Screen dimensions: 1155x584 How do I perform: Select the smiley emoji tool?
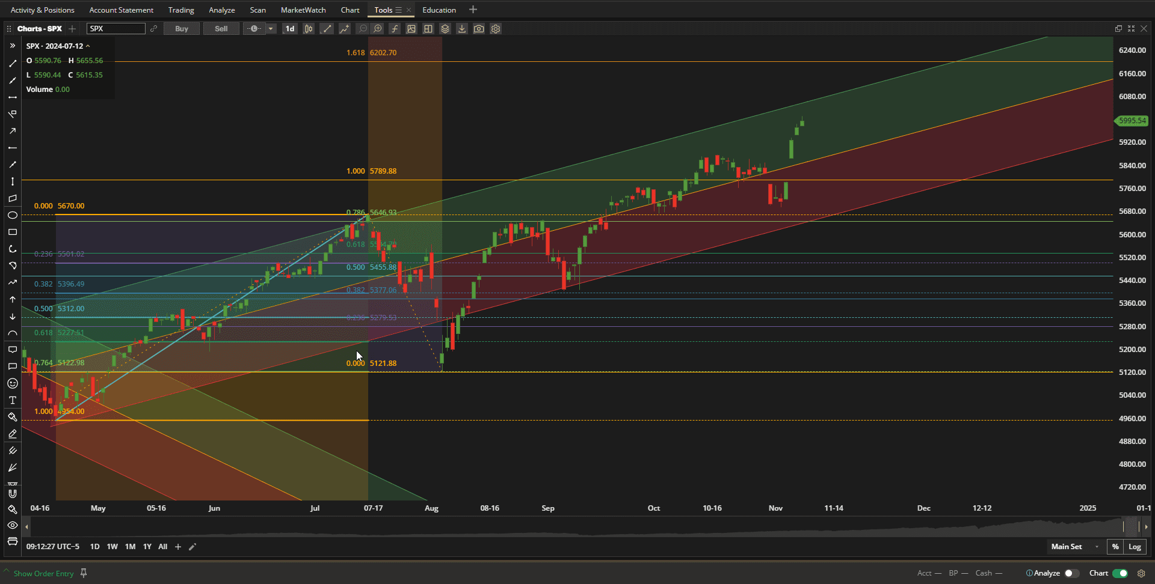(12, 383)
